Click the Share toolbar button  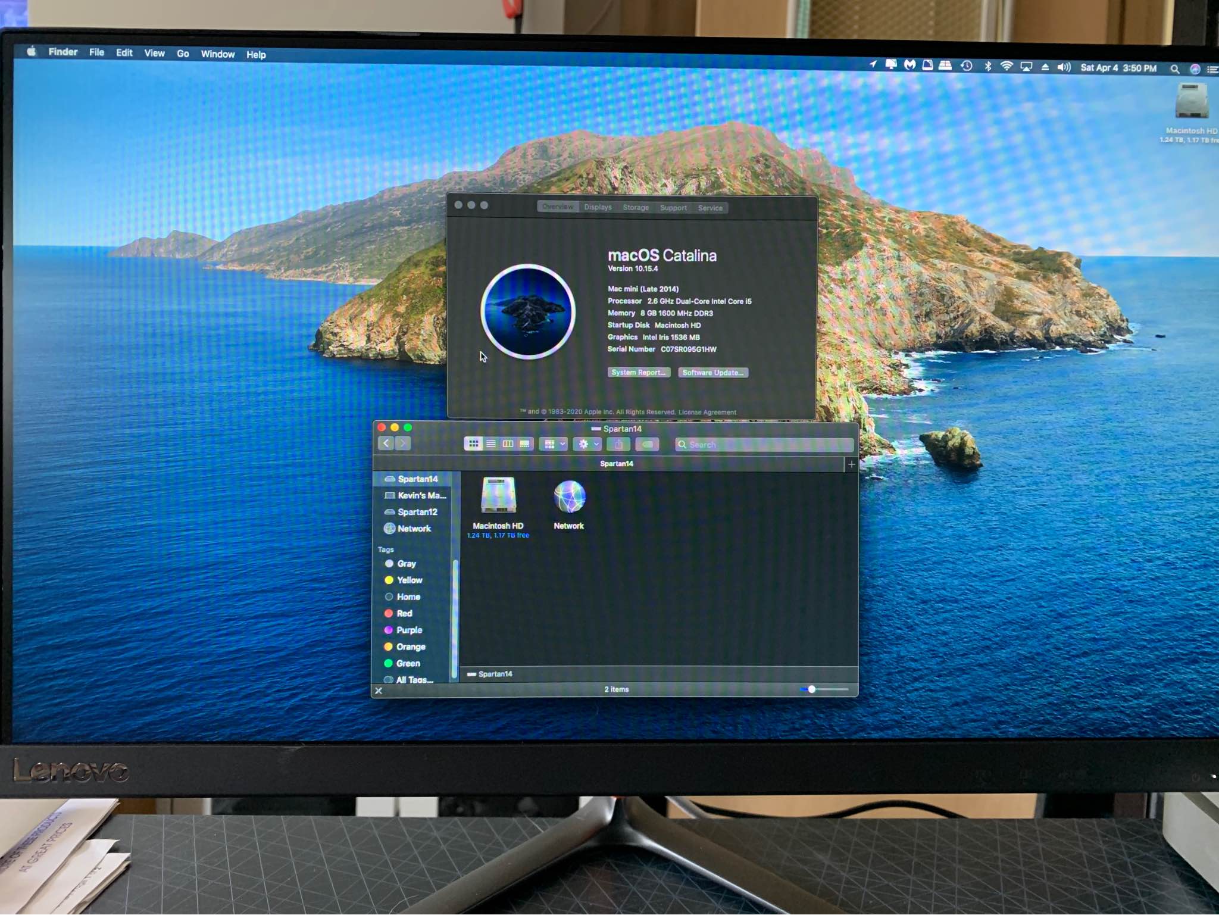(619, 445)
